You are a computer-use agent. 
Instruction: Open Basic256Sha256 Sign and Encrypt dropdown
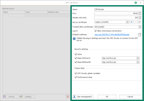(138, 62)
